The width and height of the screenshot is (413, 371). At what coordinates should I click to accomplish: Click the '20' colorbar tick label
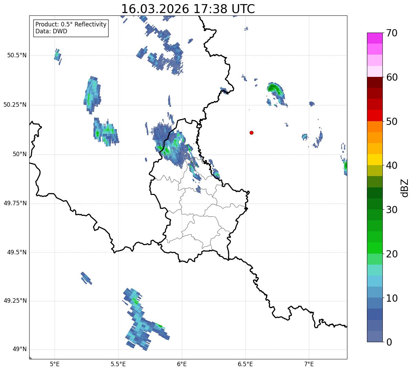[392, 254]
